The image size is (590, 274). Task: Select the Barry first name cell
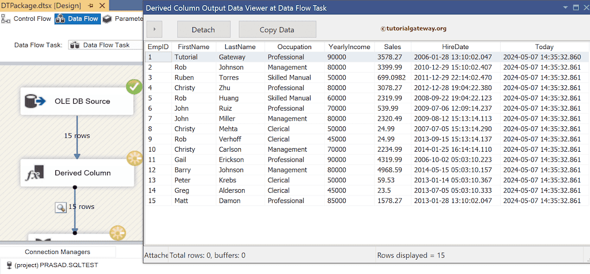pos(194,170)
